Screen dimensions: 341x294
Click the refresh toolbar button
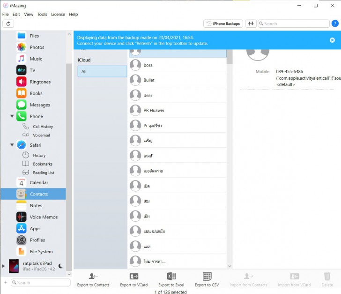[x=8, y=24]
